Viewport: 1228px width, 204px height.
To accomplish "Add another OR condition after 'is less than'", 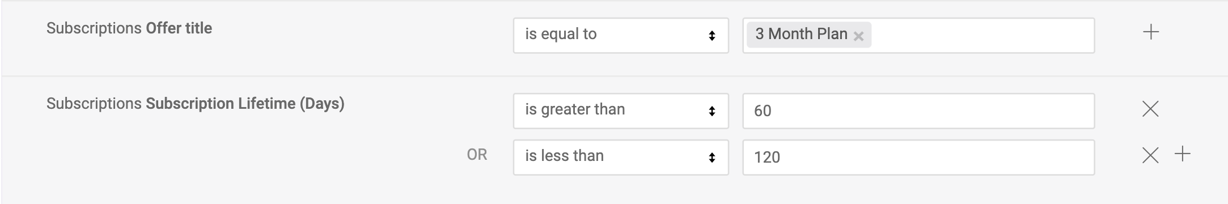I will coord(1182,154).
